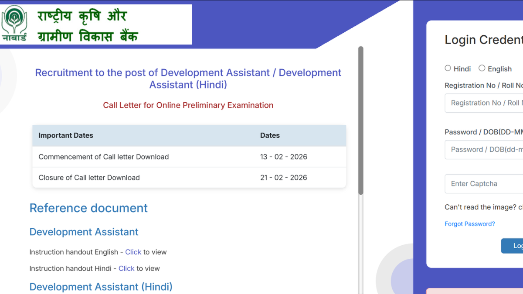523x294 pixels.
Task: Click the Reference document heading
Action: [x=88, y=208]
